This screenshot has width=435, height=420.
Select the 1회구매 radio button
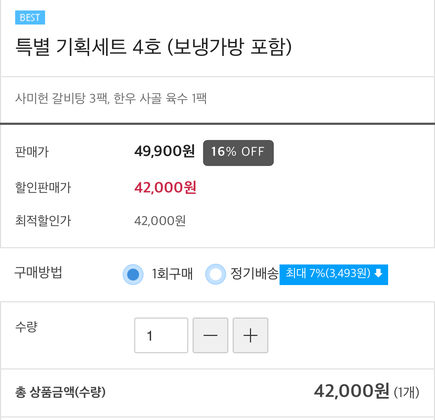tap(133, 274)
